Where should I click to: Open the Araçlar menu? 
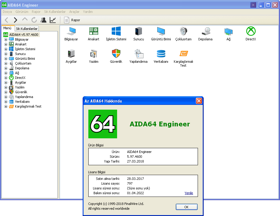74,12
